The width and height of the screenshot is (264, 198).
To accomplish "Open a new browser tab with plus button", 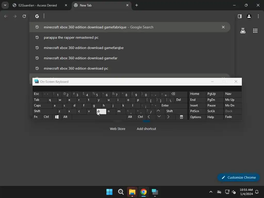I will point(137,5).
